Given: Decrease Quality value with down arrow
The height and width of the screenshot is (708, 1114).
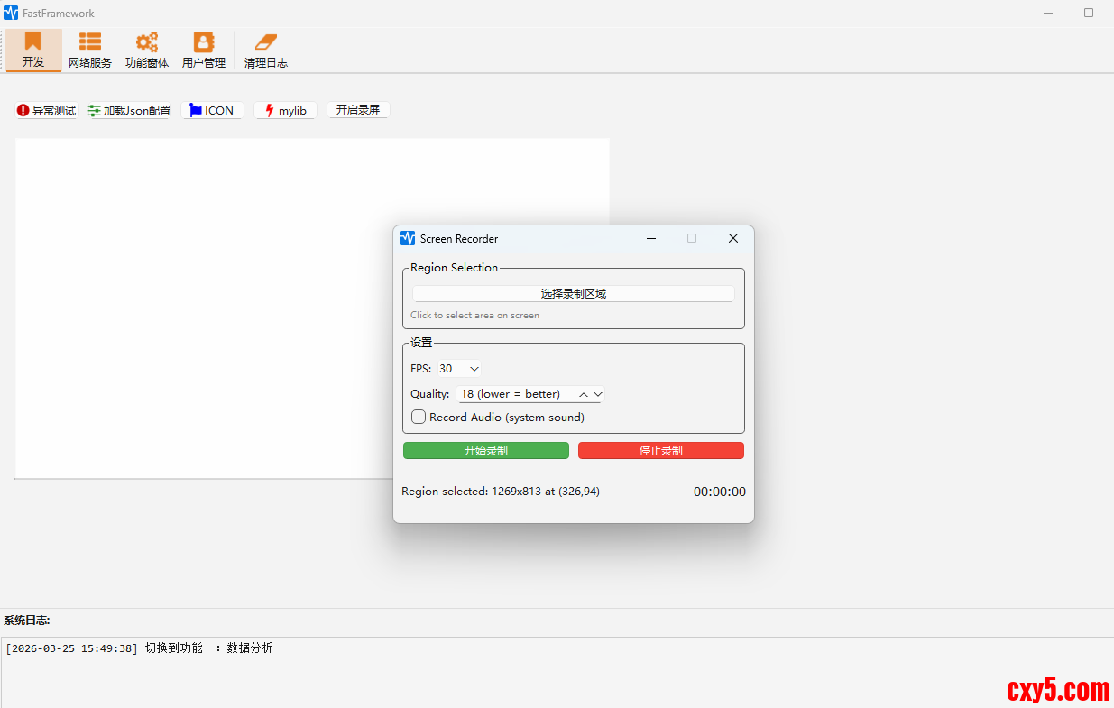Looking at the screenshot, I should 597,394.
